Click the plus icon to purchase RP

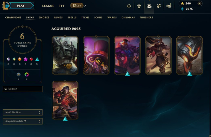point(199,3)
